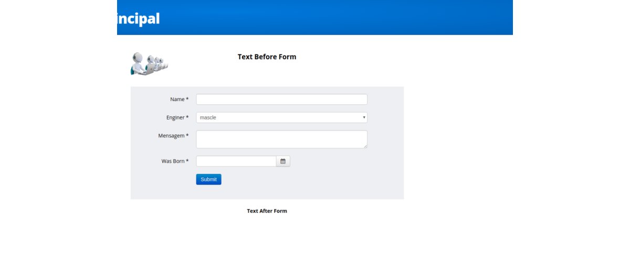Click the required asterisk next to Name

point(187,100)
